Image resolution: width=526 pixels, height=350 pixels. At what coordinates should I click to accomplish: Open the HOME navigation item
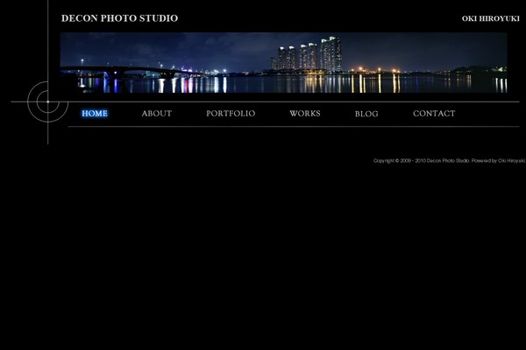(x=95, y=114)
